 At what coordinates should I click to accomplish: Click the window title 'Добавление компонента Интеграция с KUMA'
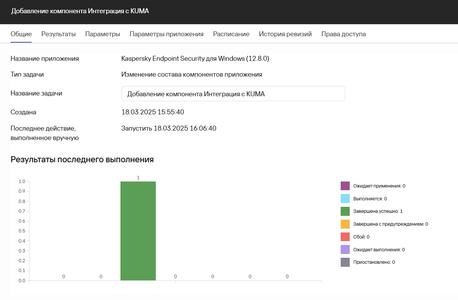(80, 11)
